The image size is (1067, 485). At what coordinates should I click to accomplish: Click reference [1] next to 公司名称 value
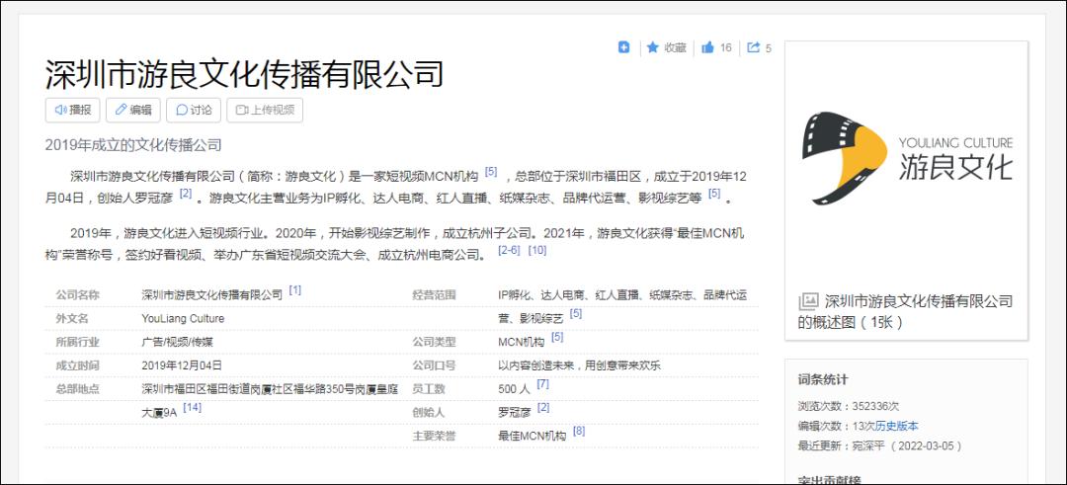(x=294, y=289)
